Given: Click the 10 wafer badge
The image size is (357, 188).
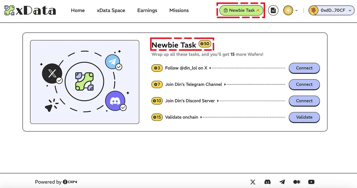Looking at the screenshot, I should pos(157,101).
